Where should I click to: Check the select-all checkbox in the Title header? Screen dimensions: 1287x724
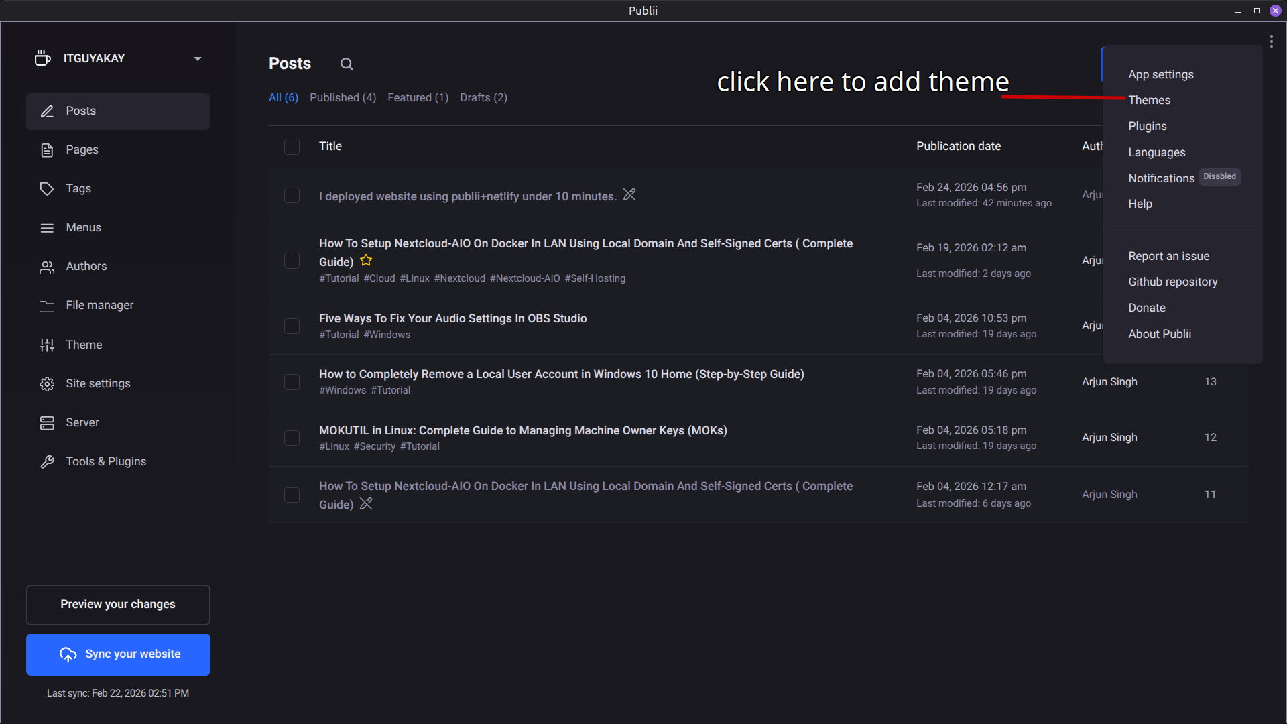tap(292, 147)
